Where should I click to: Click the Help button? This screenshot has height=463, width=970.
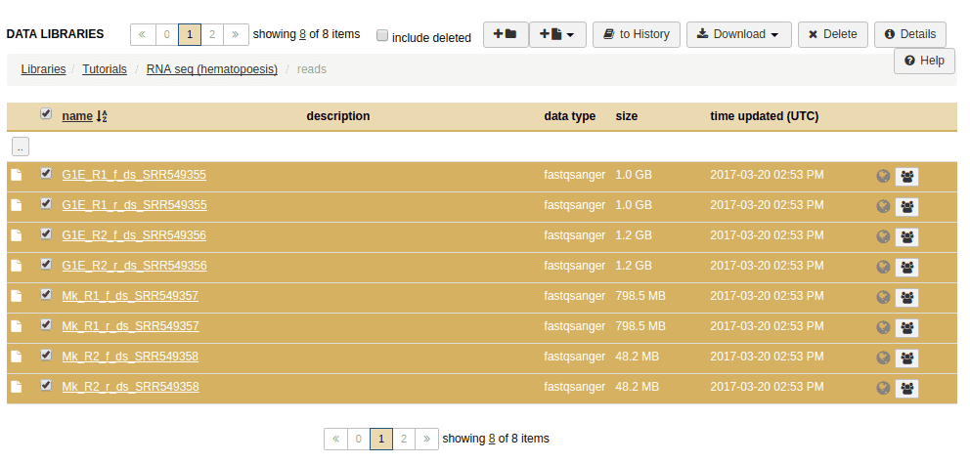pyautogui.click(x=924, y=61)
